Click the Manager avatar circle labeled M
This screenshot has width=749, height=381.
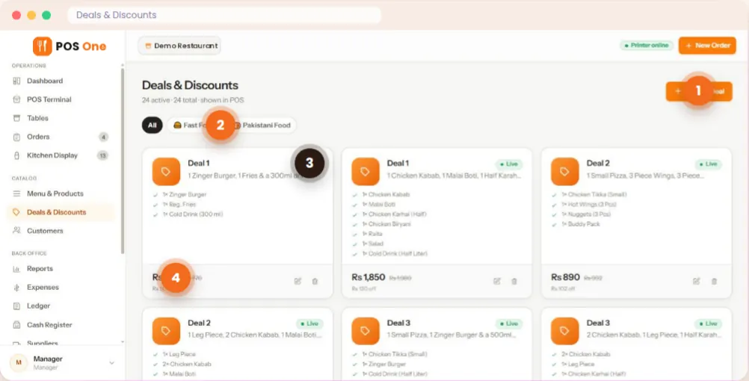click(19, 363)
